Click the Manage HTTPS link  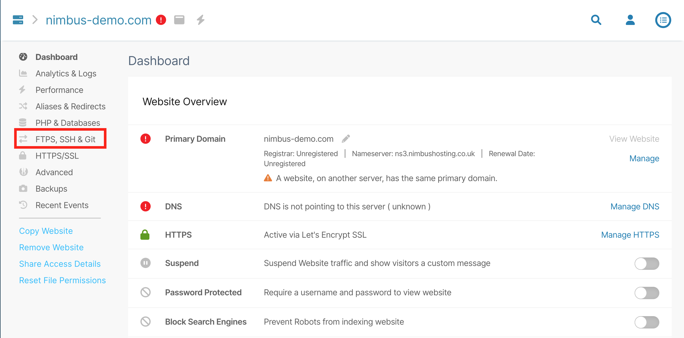(630, 235)
